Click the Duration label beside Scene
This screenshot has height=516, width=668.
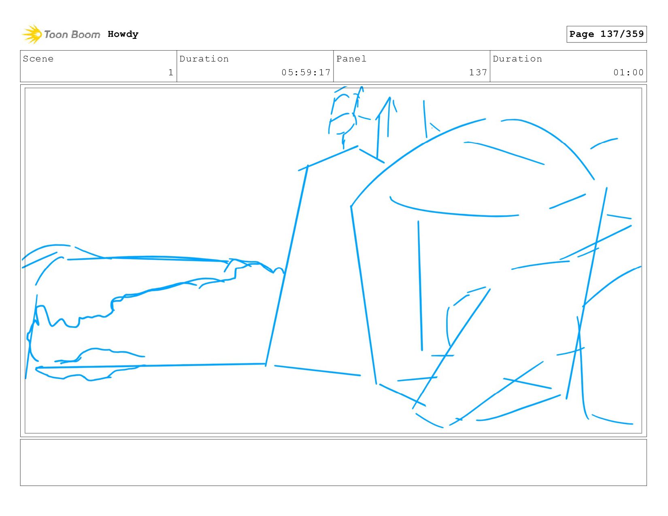coord(204,59)
